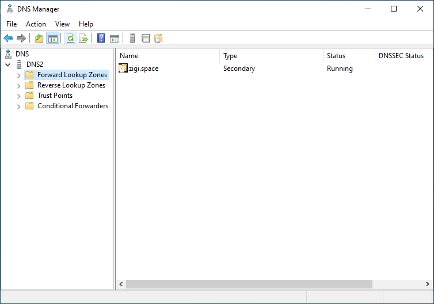Open the Help menu

[x=86, y=24]
